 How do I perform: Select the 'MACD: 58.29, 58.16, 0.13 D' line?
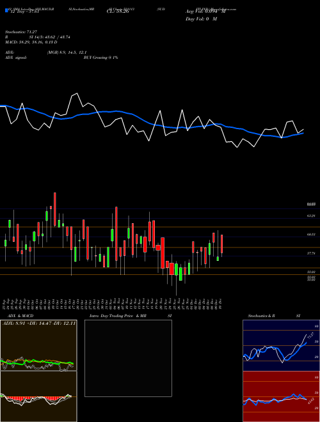tap(31, 42)
